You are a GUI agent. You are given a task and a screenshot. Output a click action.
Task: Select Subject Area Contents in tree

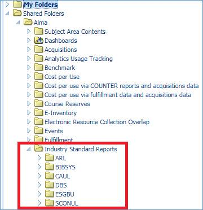75,32
